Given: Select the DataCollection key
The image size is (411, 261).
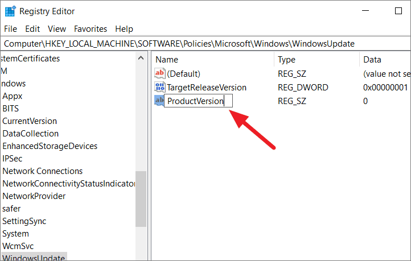Looking at the screenshot, I should pyautogui.click(x=30, y=134).
